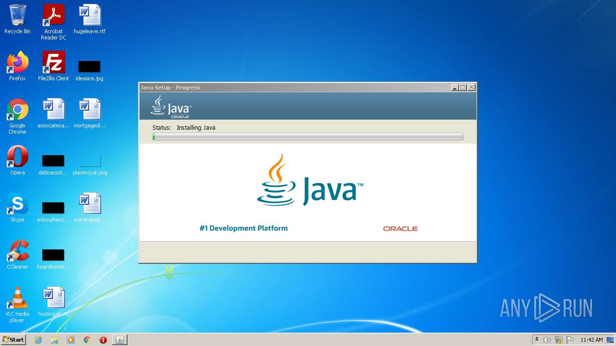The width and height of the screenshot is (616, 346).
Task: Open the Recycle Bin desktop icon
Action: [17, 19]
